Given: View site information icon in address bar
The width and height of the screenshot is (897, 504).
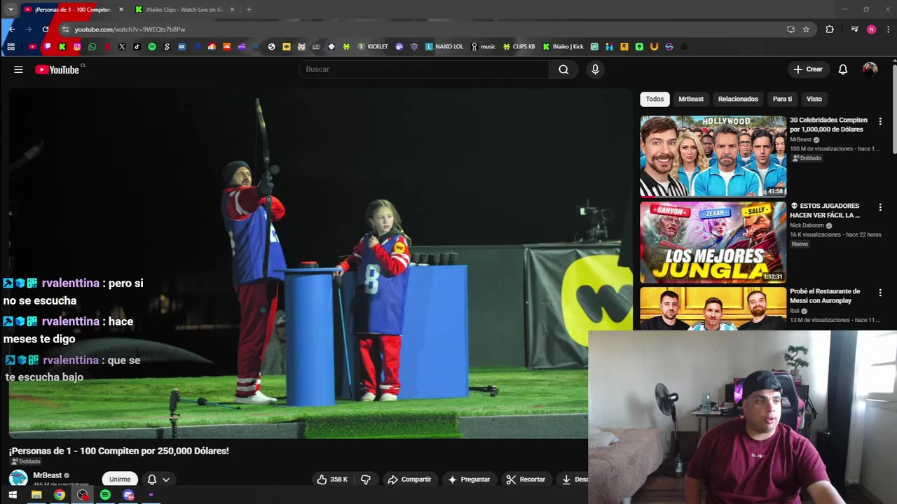Looking at the screenshot, I should pos(65,29).
